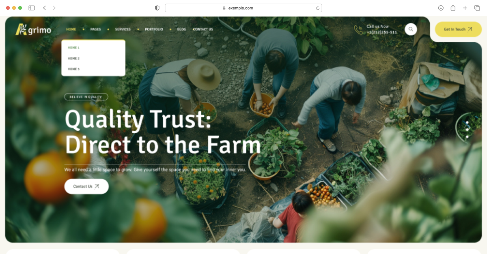Select Home 3 in the submenu
Image resolution: width=487 pixels, height=254 pixels.
click(73, 69)
